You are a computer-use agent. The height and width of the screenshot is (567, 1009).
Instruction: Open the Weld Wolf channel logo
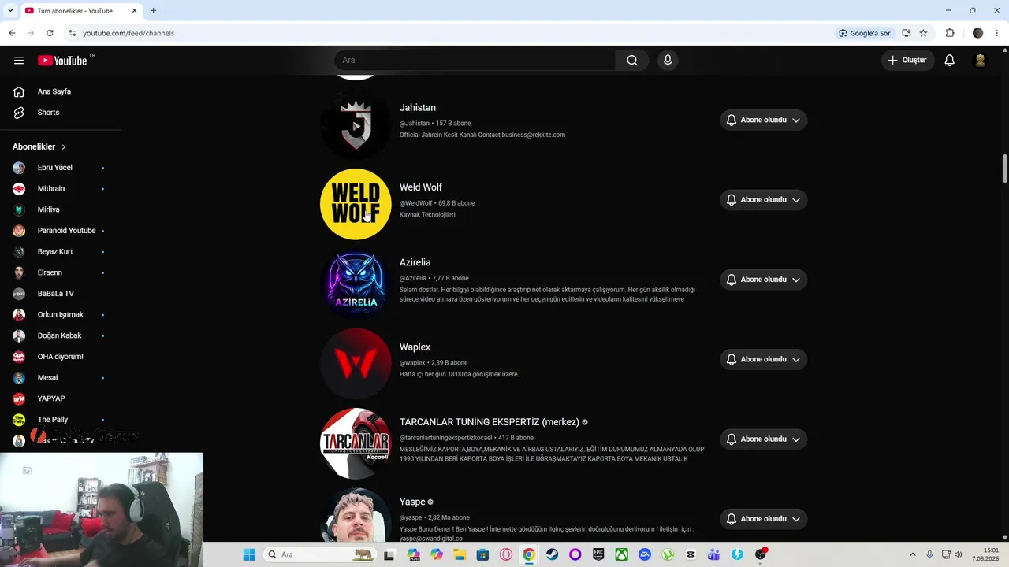[x=356, y=204]
